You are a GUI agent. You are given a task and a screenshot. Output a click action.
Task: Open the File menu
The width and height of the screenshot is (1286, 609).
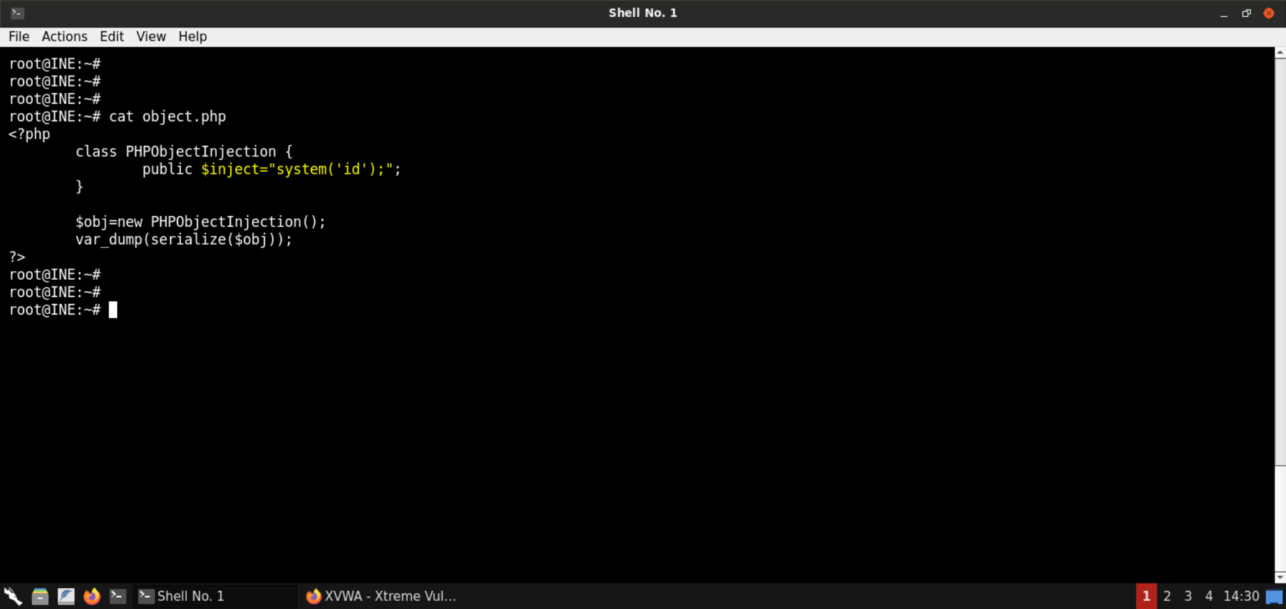(x=19, y=37)
